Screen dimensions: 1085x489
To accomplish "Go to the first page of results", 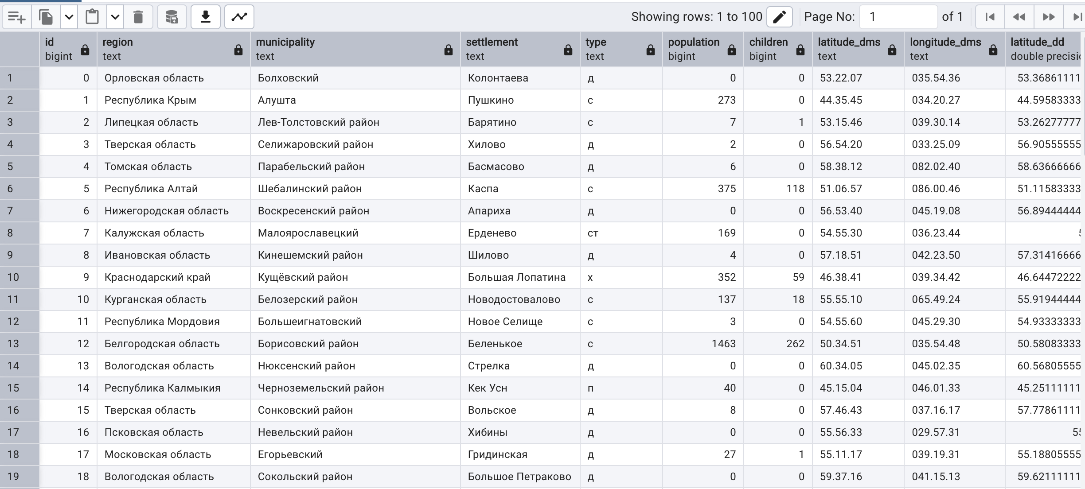I will [x=990, y=17].
